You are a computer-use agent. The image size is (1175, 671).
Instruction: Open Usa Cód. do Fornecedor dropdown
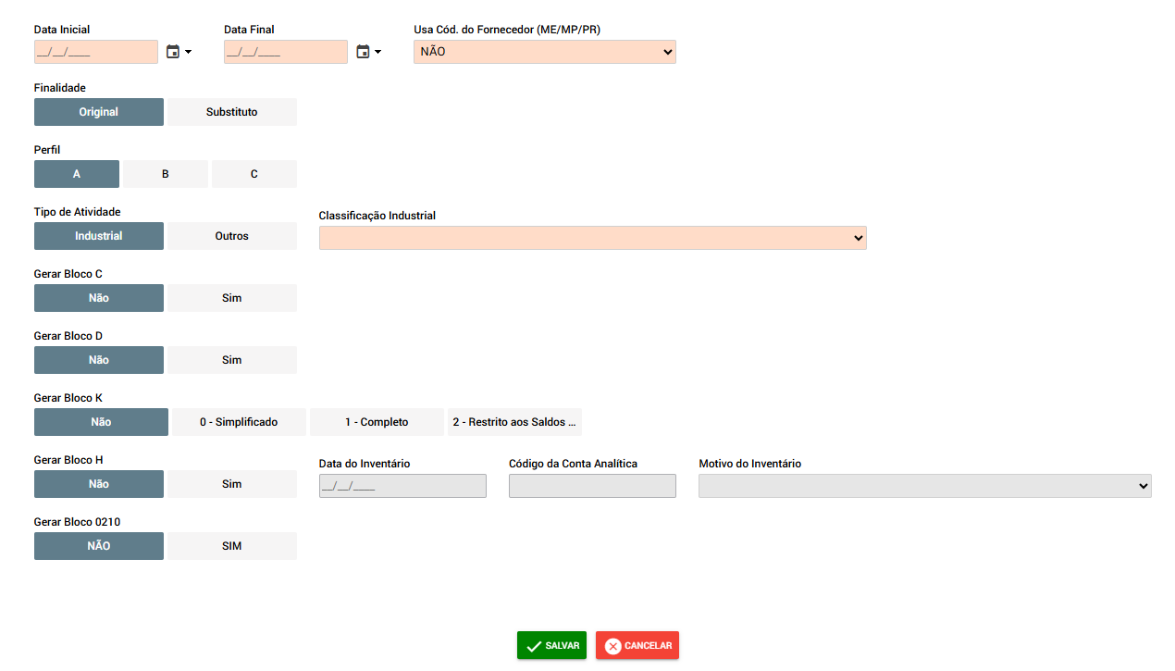[x=544, y=52]
